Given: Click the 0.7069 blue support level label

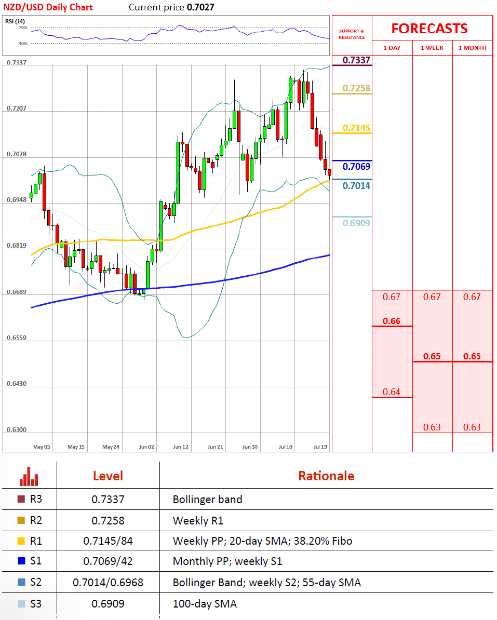Looking at the screenshot, I should [x=356, y=167].
